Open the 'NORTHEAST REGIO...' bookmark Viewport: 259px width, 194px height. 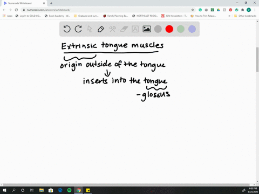tap(145, 16)
